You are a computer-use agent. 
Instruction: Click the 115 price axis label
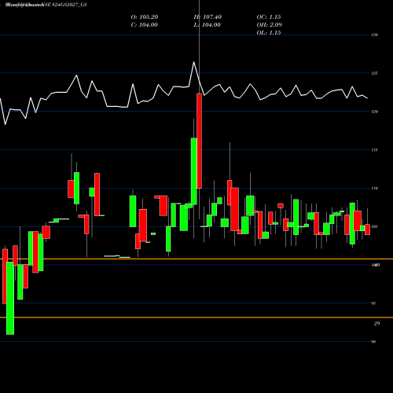point(374,150)
